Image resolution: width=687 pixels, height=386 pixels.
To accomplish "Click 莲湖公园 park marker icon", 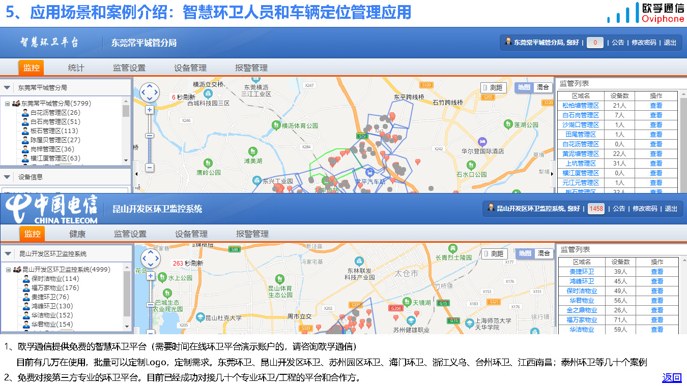I will tap(508, 124).
